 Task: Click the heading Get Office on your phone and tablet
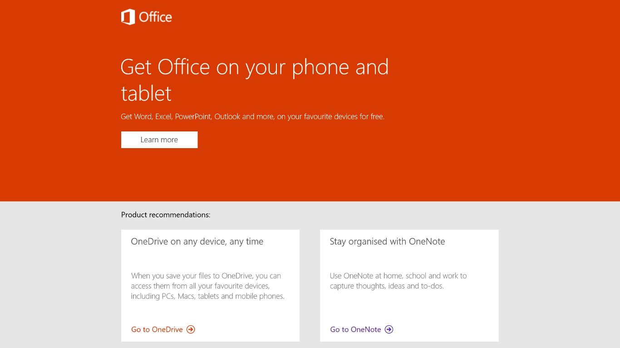[x=255, y=80]
